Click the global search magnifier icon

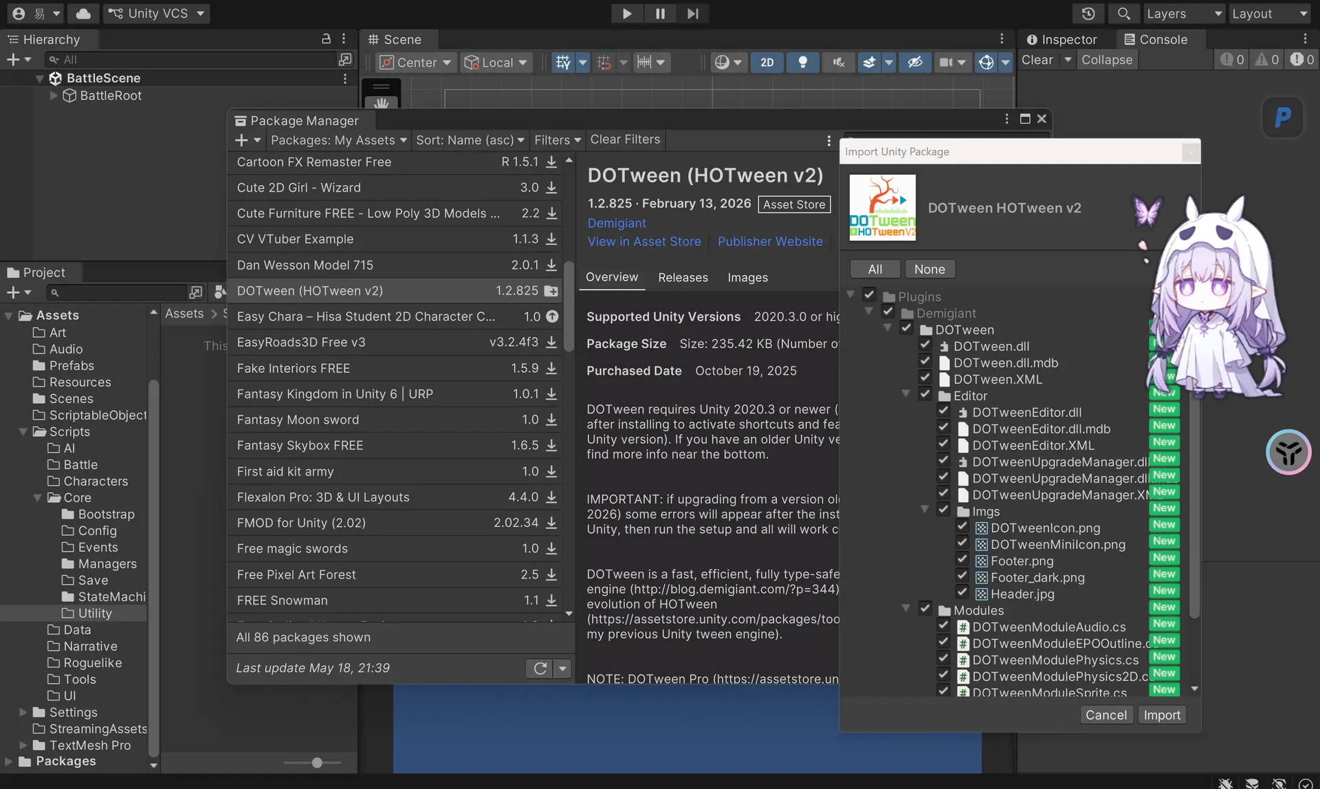[x=1123, y=14]
